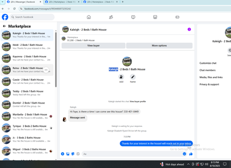Screen dimensions: 231x168
Task: Switch to the third Marketplace browser tab
Action: click(100, 2)
